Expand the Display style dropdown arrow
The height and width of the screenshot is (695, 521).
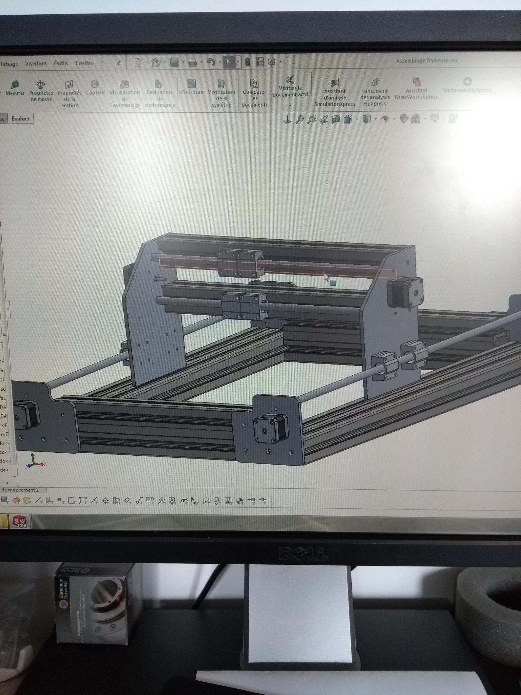pyautogui.click(x=375, y=119)
